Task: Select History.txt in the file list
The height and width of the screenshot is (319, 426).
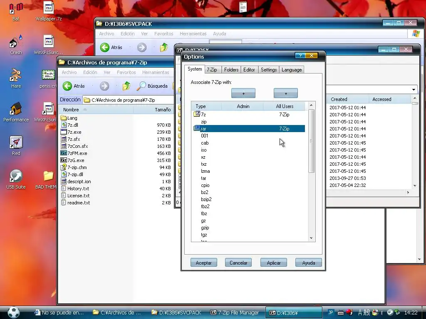Action: coord(75,188)
